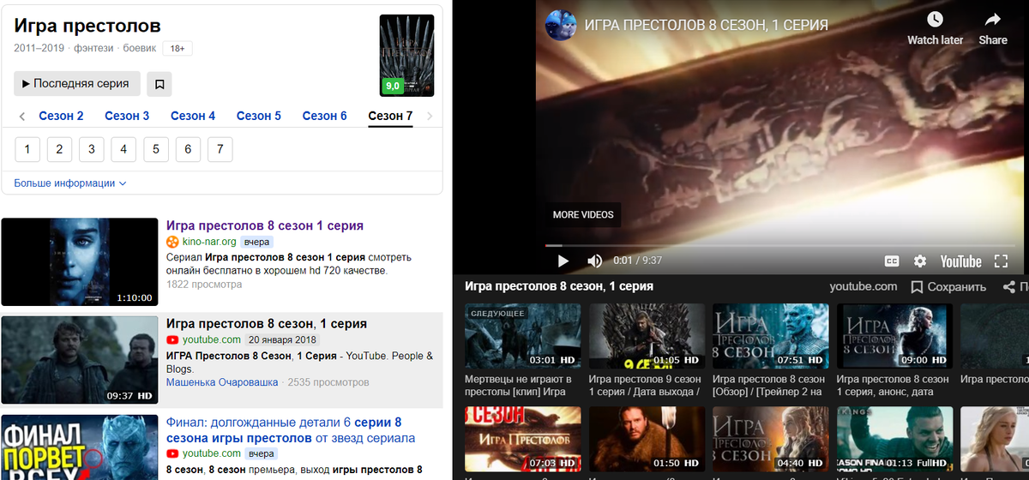Select episode 6 button
This screenshot has width=1029, height=480.
click(188, 149)
